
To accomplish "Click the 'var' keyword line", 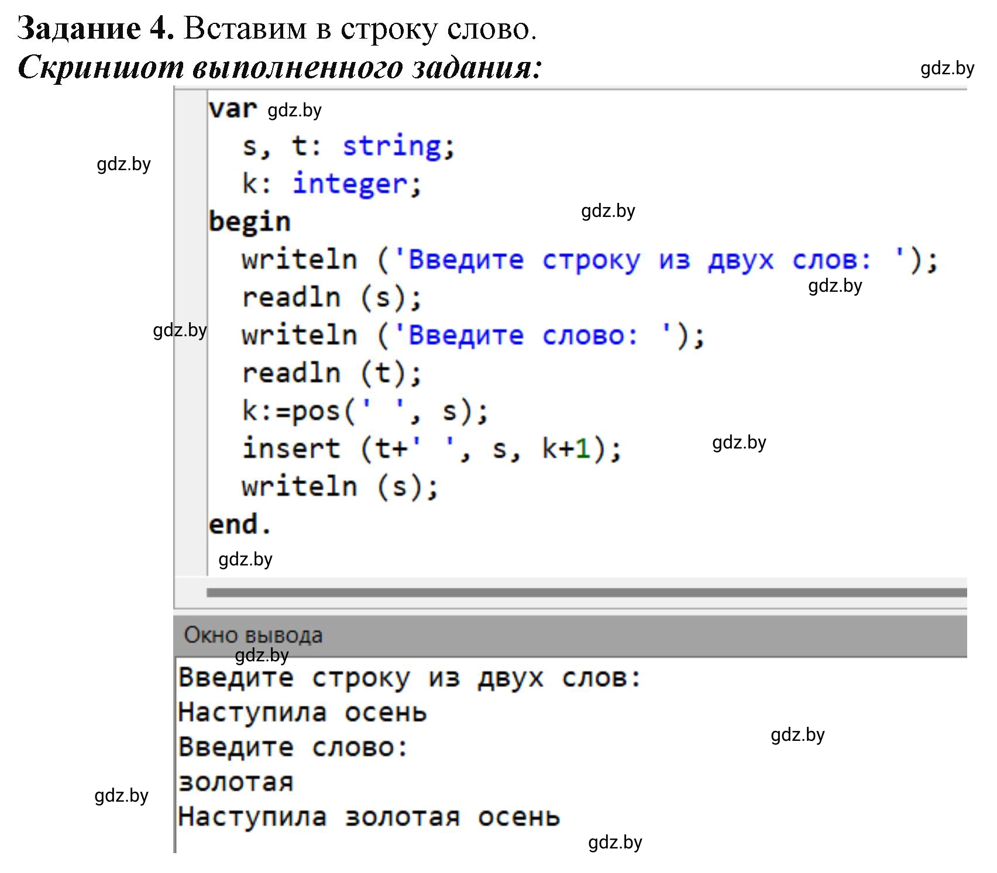I will pos(232,109).
